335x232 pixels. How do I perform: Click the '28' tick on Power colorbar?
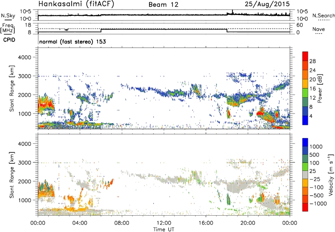point(312,61)
